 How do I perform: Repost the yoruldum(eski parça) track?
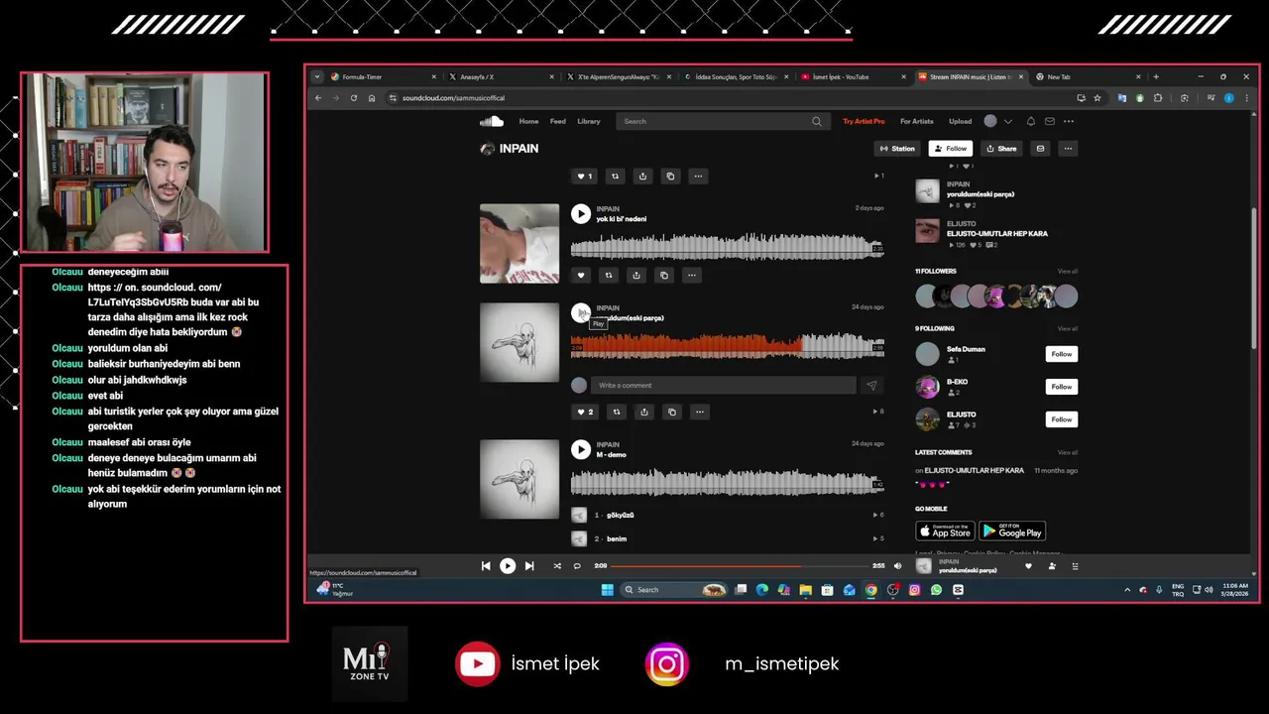(617, 412)
